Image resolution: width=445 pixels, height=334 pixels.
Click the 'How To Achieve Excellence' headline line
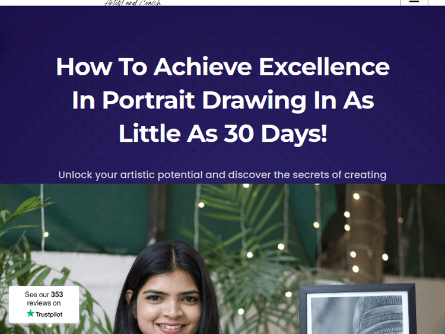[x=223, y=66]
